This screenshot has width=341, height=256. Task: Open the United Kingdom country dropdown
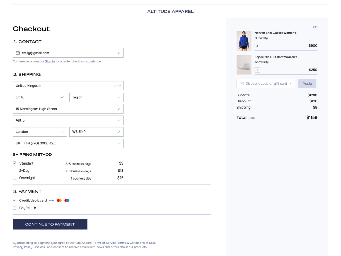(x=68, y=86)
